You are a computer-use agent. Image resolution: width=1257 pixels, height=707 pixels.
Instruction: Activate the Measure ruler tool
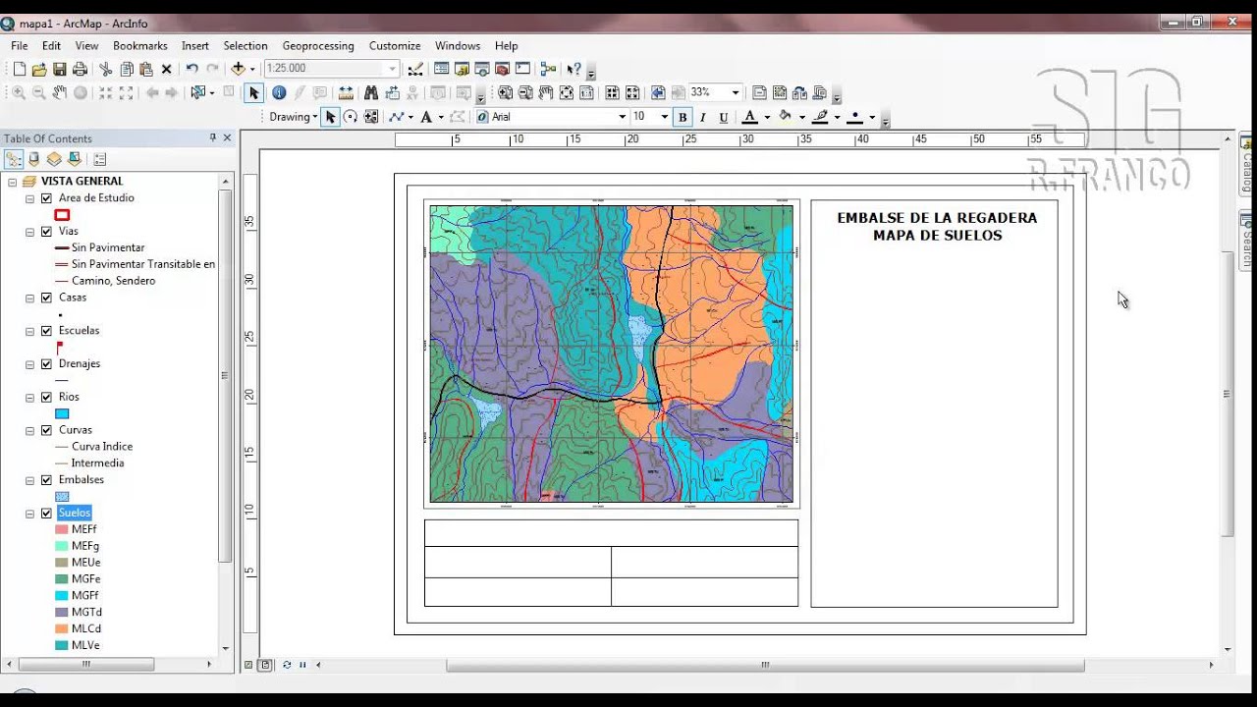tap(346, 92)
